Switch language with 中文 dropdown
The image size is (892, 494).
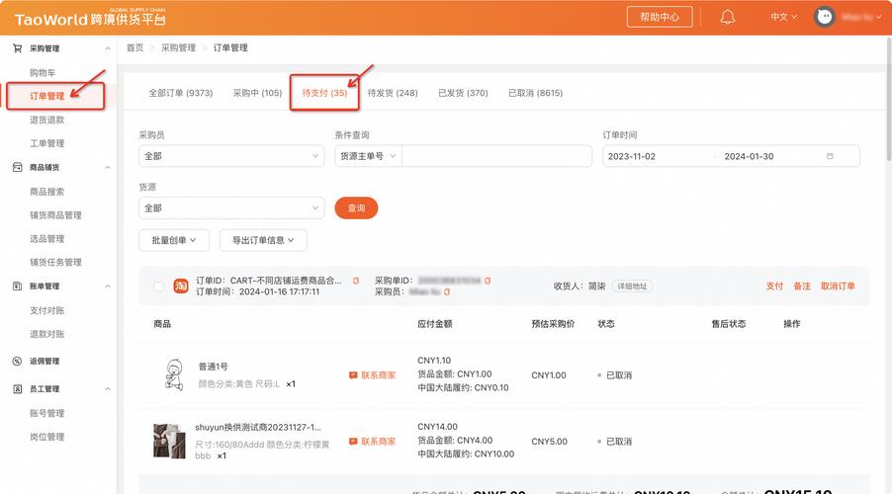[783, 18]
